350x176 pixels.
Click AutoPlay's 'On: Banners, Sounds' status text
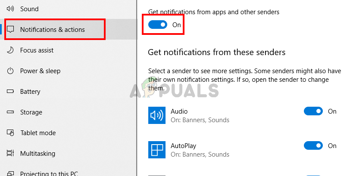[200, 154]
